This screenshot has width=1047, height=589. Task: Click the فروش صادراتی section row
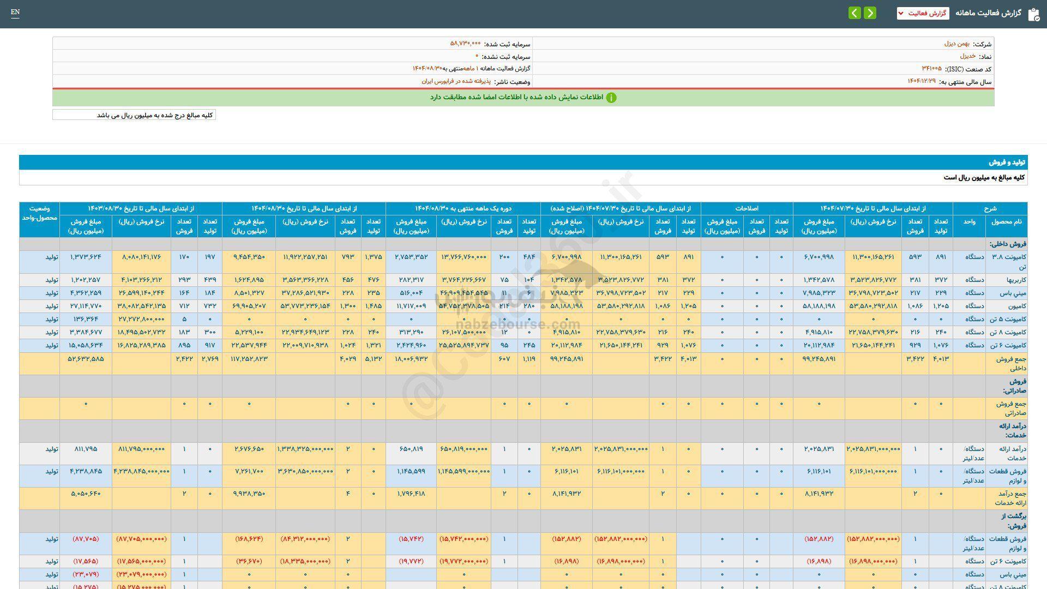pyautogui.click(x=1014, y=386)
